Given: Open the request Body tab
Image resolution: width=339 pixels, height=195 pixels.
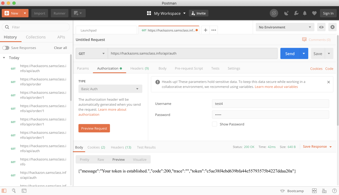Looking at the screenshot, I should click(162, 68).
